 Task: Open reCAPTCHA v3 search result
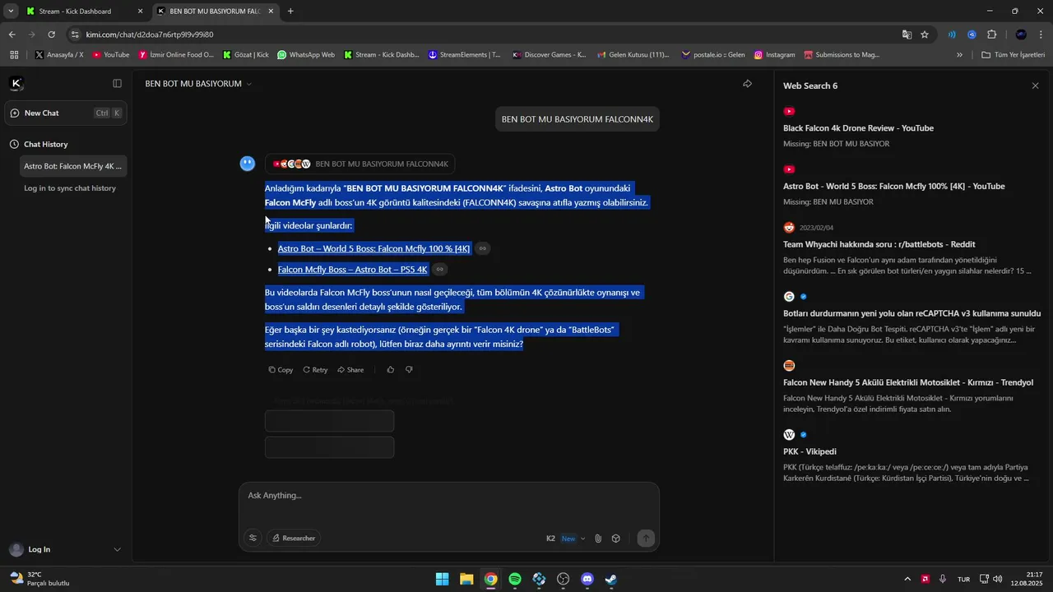[912, 313]
